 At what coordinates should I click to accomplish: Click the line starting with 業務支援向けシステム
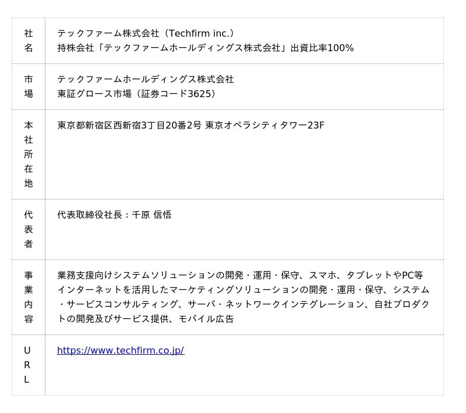[x=240, y=275]
